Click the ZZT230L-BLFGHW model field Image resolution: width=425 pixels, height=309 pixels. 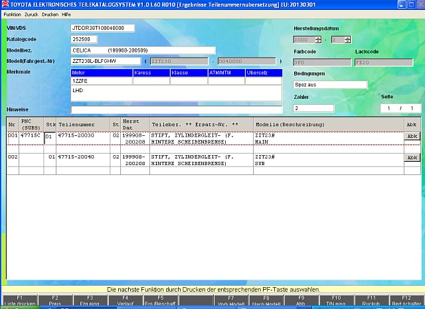[106, 61]
